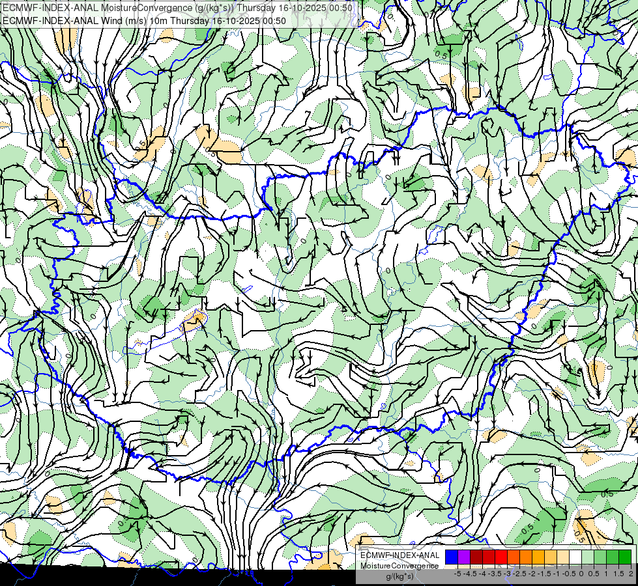Click the -1.5 legend tick value
Image resolution: width=638 pixels, height=586 pixels.
point(544,574)
